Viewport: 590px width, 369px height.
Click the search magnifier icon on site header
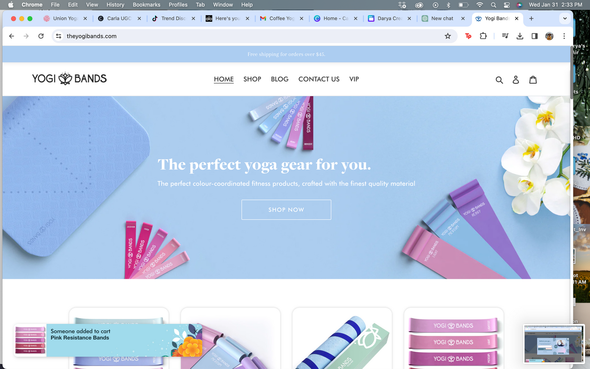[x=499, y=80]
